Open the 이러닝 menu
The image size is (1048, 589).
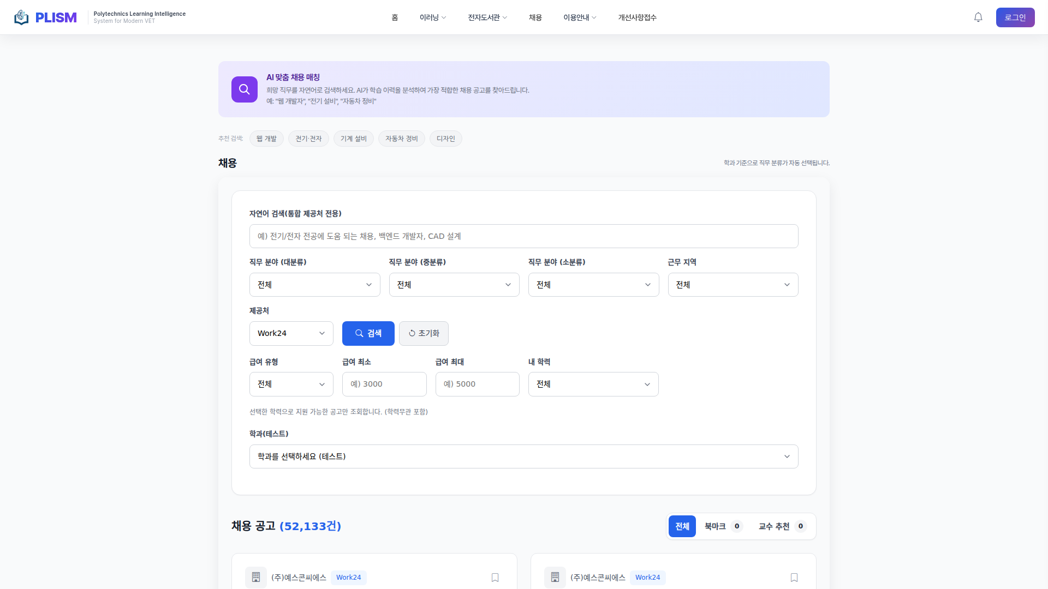(x=432, y=17)
